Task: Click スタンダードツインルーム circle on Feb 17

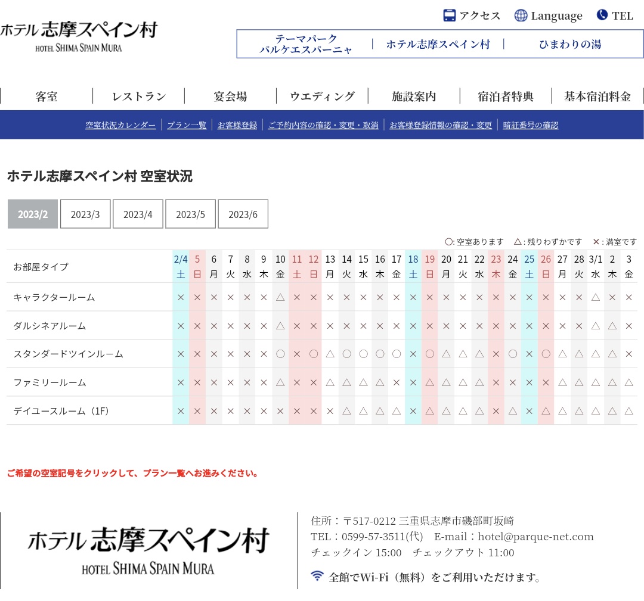Action: pyautogui.click(x=397, y=354)
